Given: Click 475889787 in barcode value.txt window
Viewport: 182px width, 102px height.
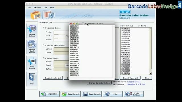Looking at the screenshot, I should click(x=75, y=73).
